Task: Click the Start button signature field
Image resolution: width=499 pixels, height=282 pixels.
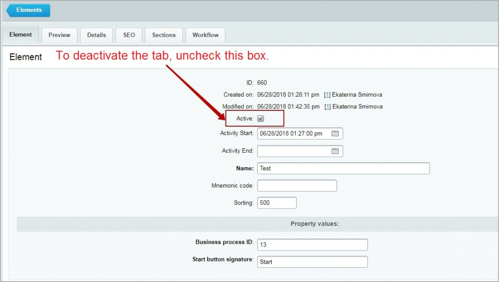Action: click(312, 262)
